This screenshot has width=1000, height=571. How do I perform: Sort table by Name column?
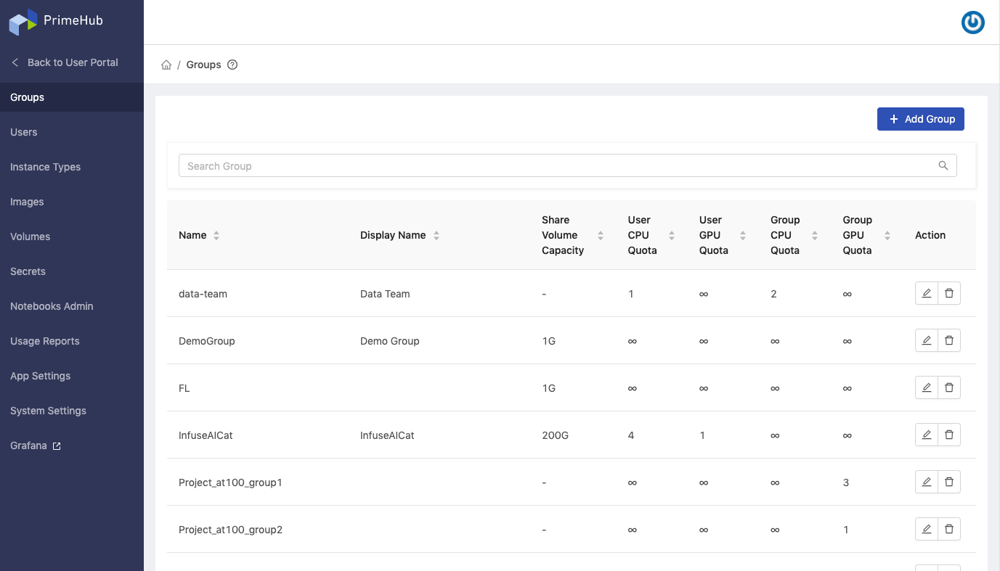[216, 235]
